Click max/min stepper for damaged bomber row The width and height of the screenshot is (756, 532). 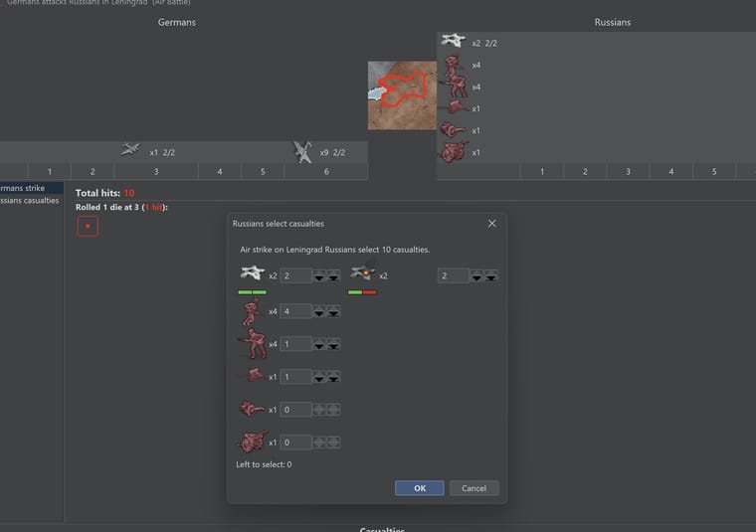(x=490, y=275)
